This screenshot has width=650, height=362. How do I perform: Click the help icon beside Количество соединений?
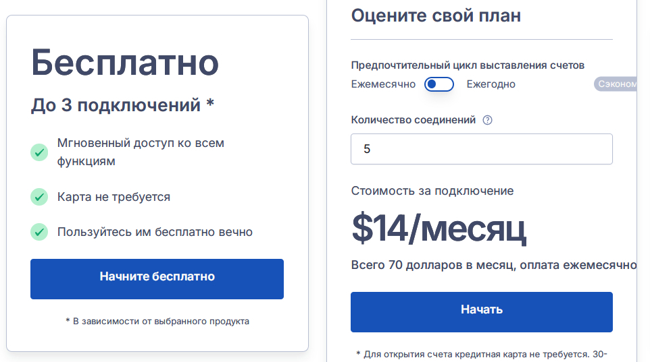pos(488,120)
